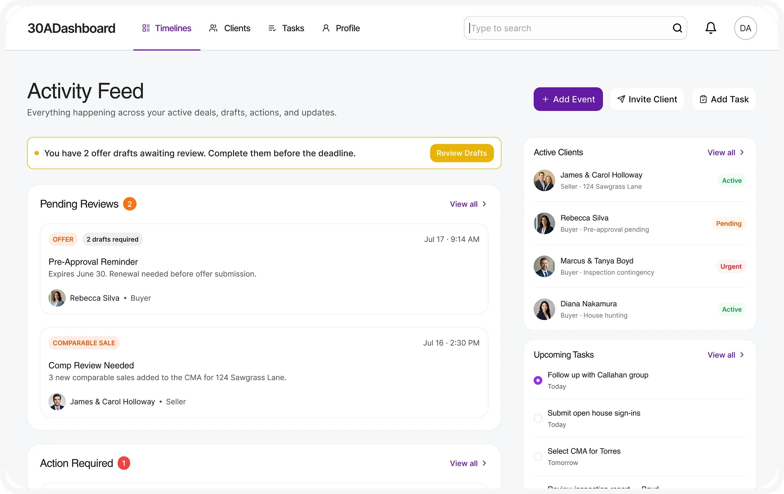The height and width of the screenshot is (494, 784).
Task: Select Rebecca Silva name in Active Clients
Action: pyautogui.click(x=585, y=218)
